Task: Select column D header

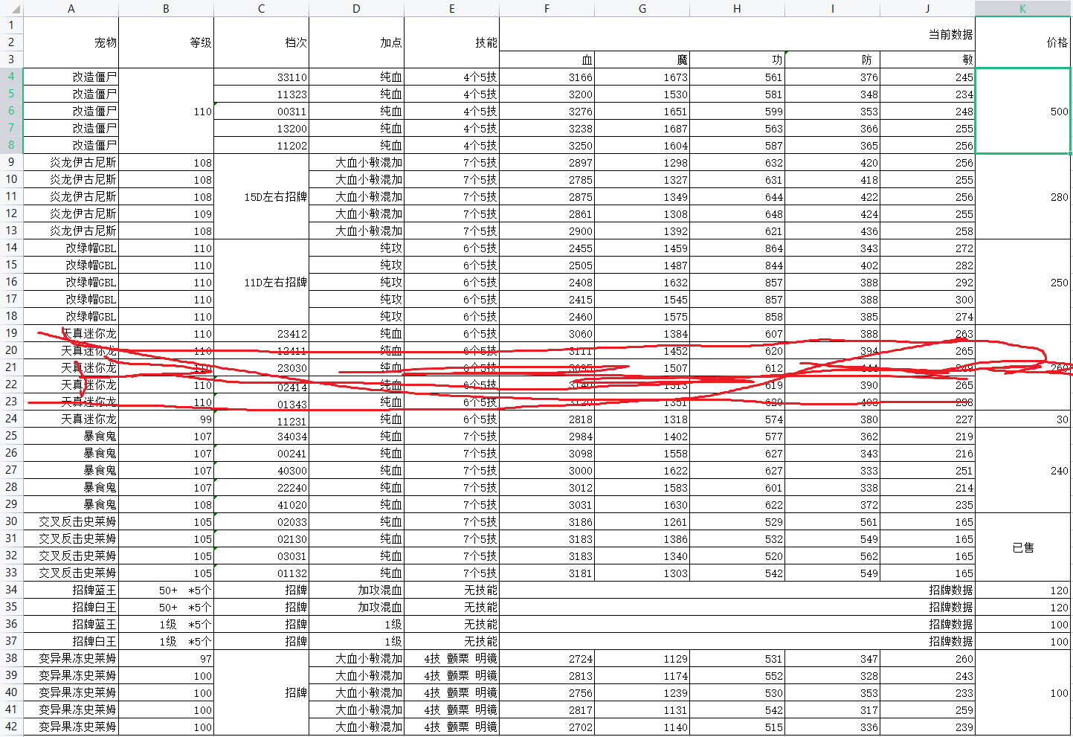Action: [356, 8]
